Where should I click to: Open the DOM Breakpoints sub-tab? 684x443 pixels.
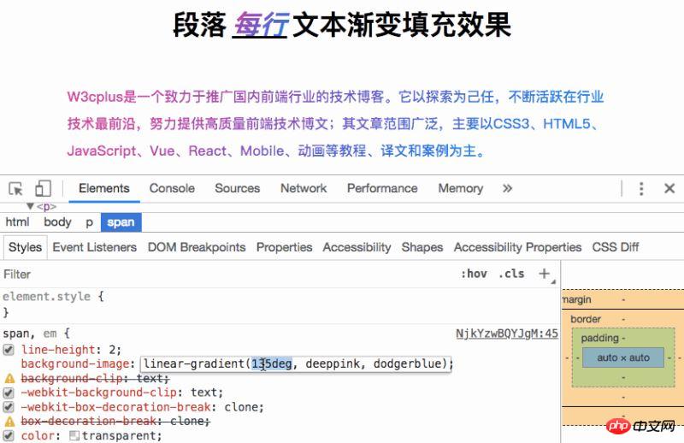(x=197, y=247)
